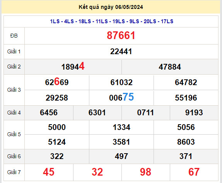Click the Giải 4 number 9193
Screen dimensions: 222x183
coord(194,113)
